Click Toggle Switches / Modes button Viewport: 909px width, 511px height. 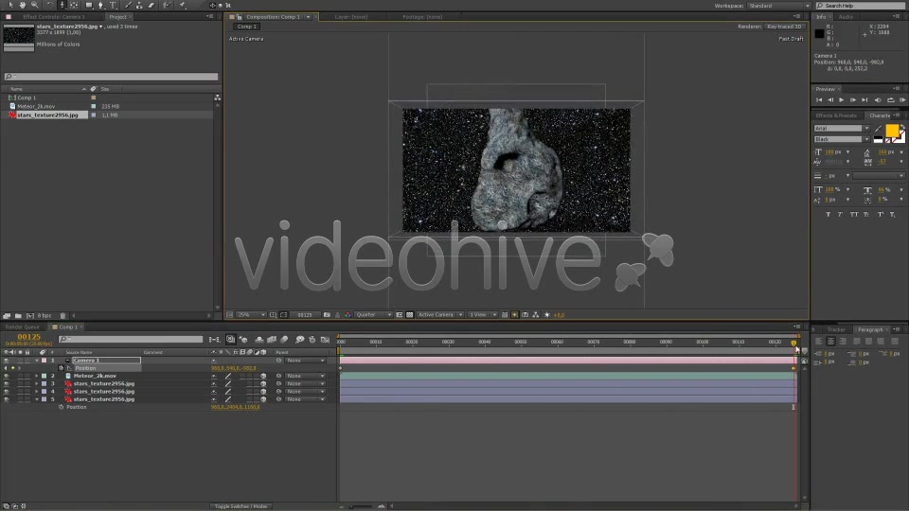click(241, 505)
